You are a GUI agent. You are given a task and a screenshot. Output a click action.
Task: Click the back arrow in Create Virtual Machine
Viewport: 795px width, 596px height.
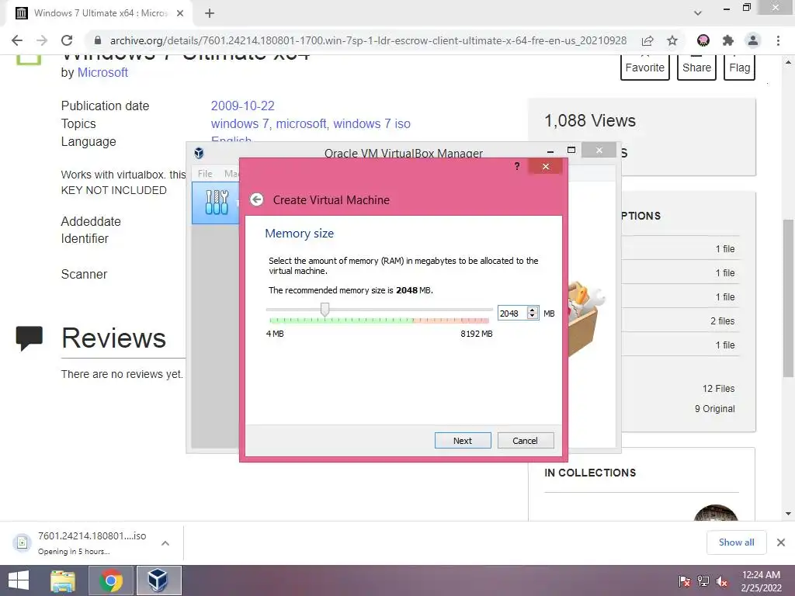[256, 199]
